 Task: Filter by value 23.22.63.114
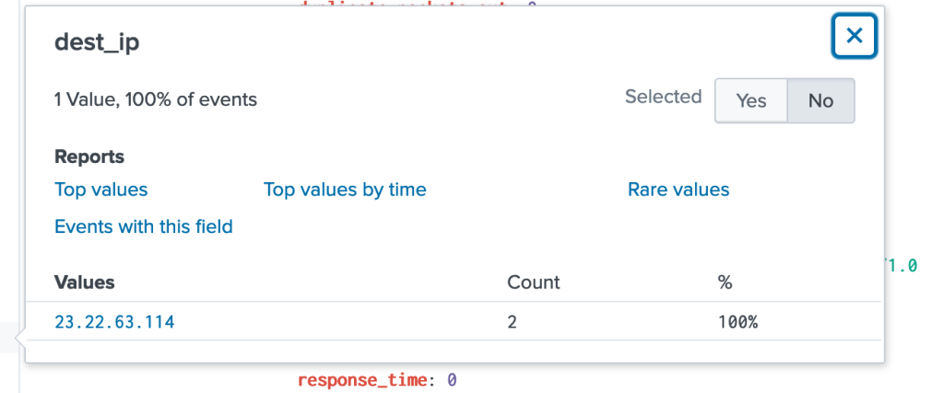point(114,322)
